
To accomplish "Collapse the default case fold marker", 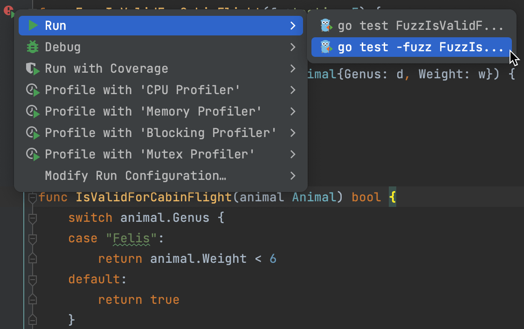I will (32, 279).
